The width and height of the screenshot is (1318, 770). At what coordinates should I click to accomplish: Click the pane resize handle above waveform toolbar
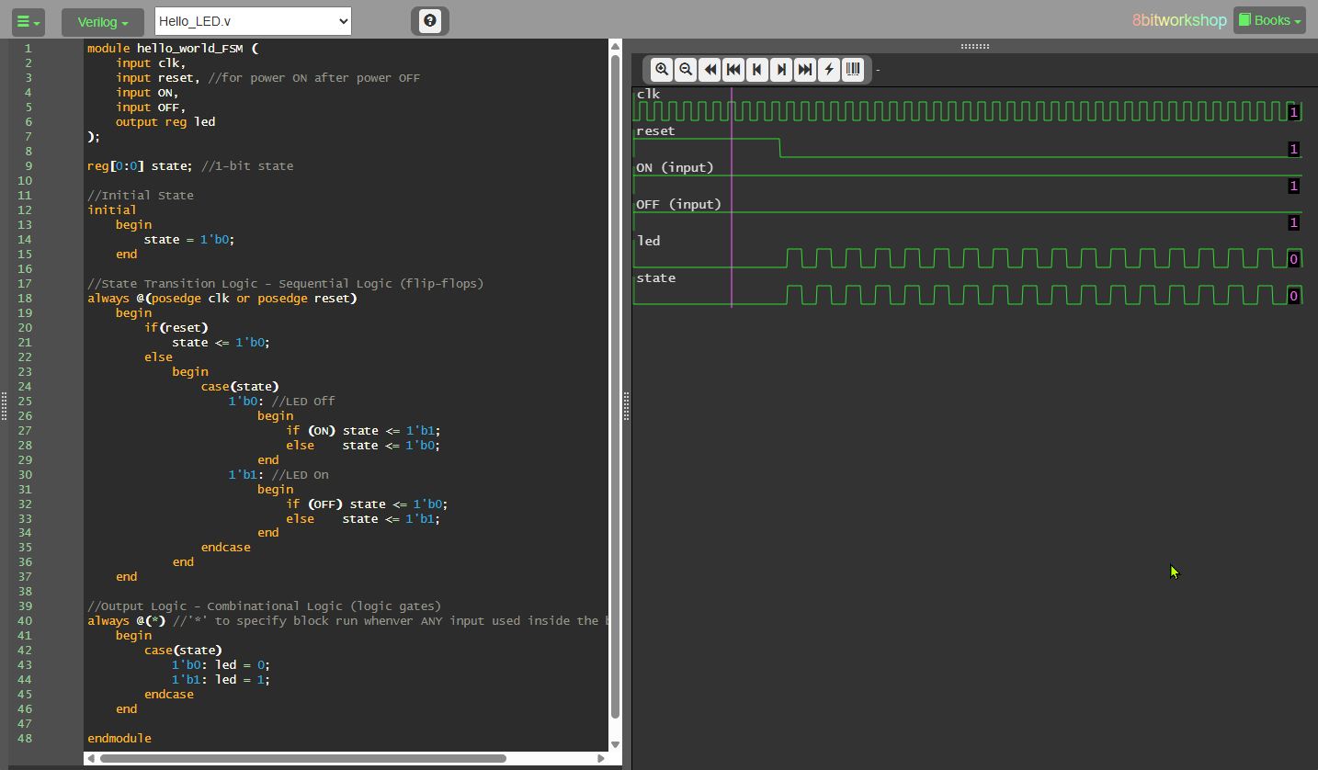click(974, 46)
